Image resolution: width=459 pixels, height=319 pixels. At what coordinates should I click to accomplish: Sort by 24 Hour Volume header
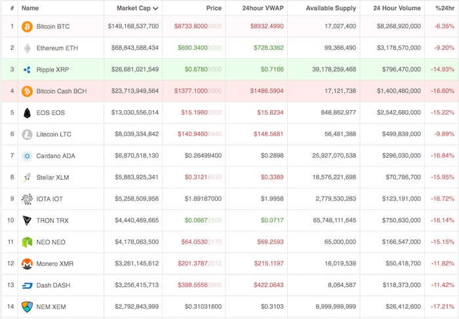[x=397, y=8]
